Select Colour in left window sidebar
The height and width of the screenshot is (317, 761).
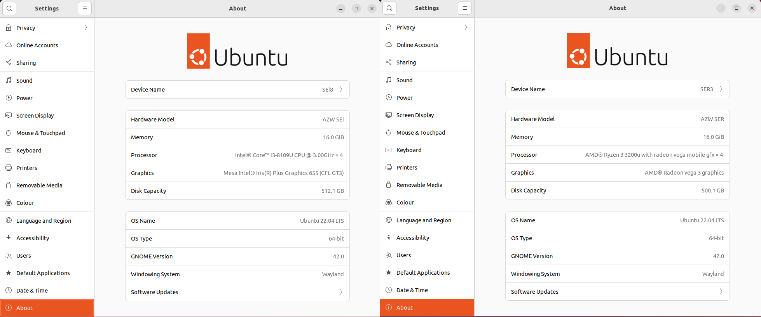(x=47, y=203)
